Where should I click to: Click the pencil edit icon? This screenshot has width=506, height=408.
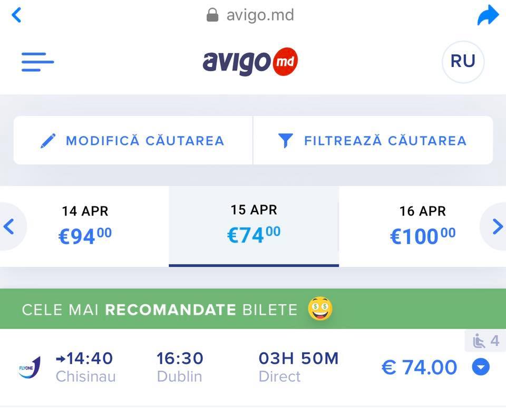[48, 141]
